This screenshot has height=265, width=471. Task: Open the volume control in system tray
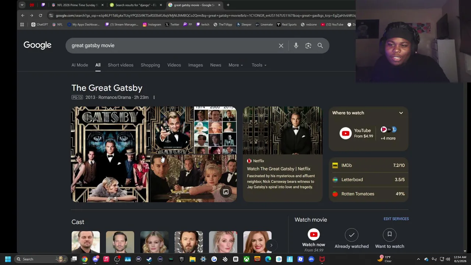(x=448, y=259)
